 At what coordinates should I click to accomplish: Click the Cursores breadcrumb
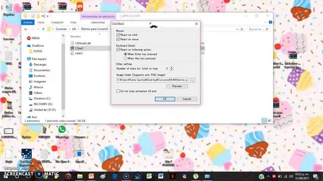[x=61, y=29]
